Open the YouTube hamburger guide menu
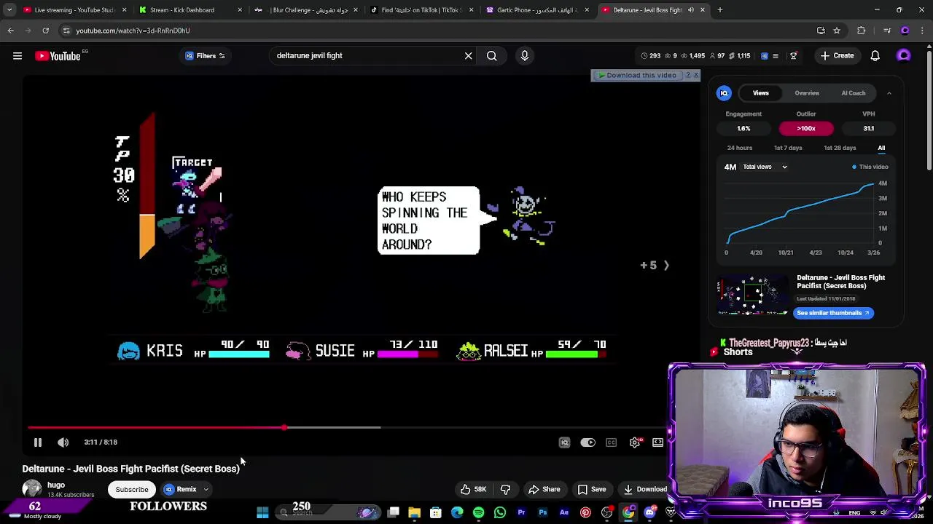This screenshot has width=933, height=524. click(17, 55)
